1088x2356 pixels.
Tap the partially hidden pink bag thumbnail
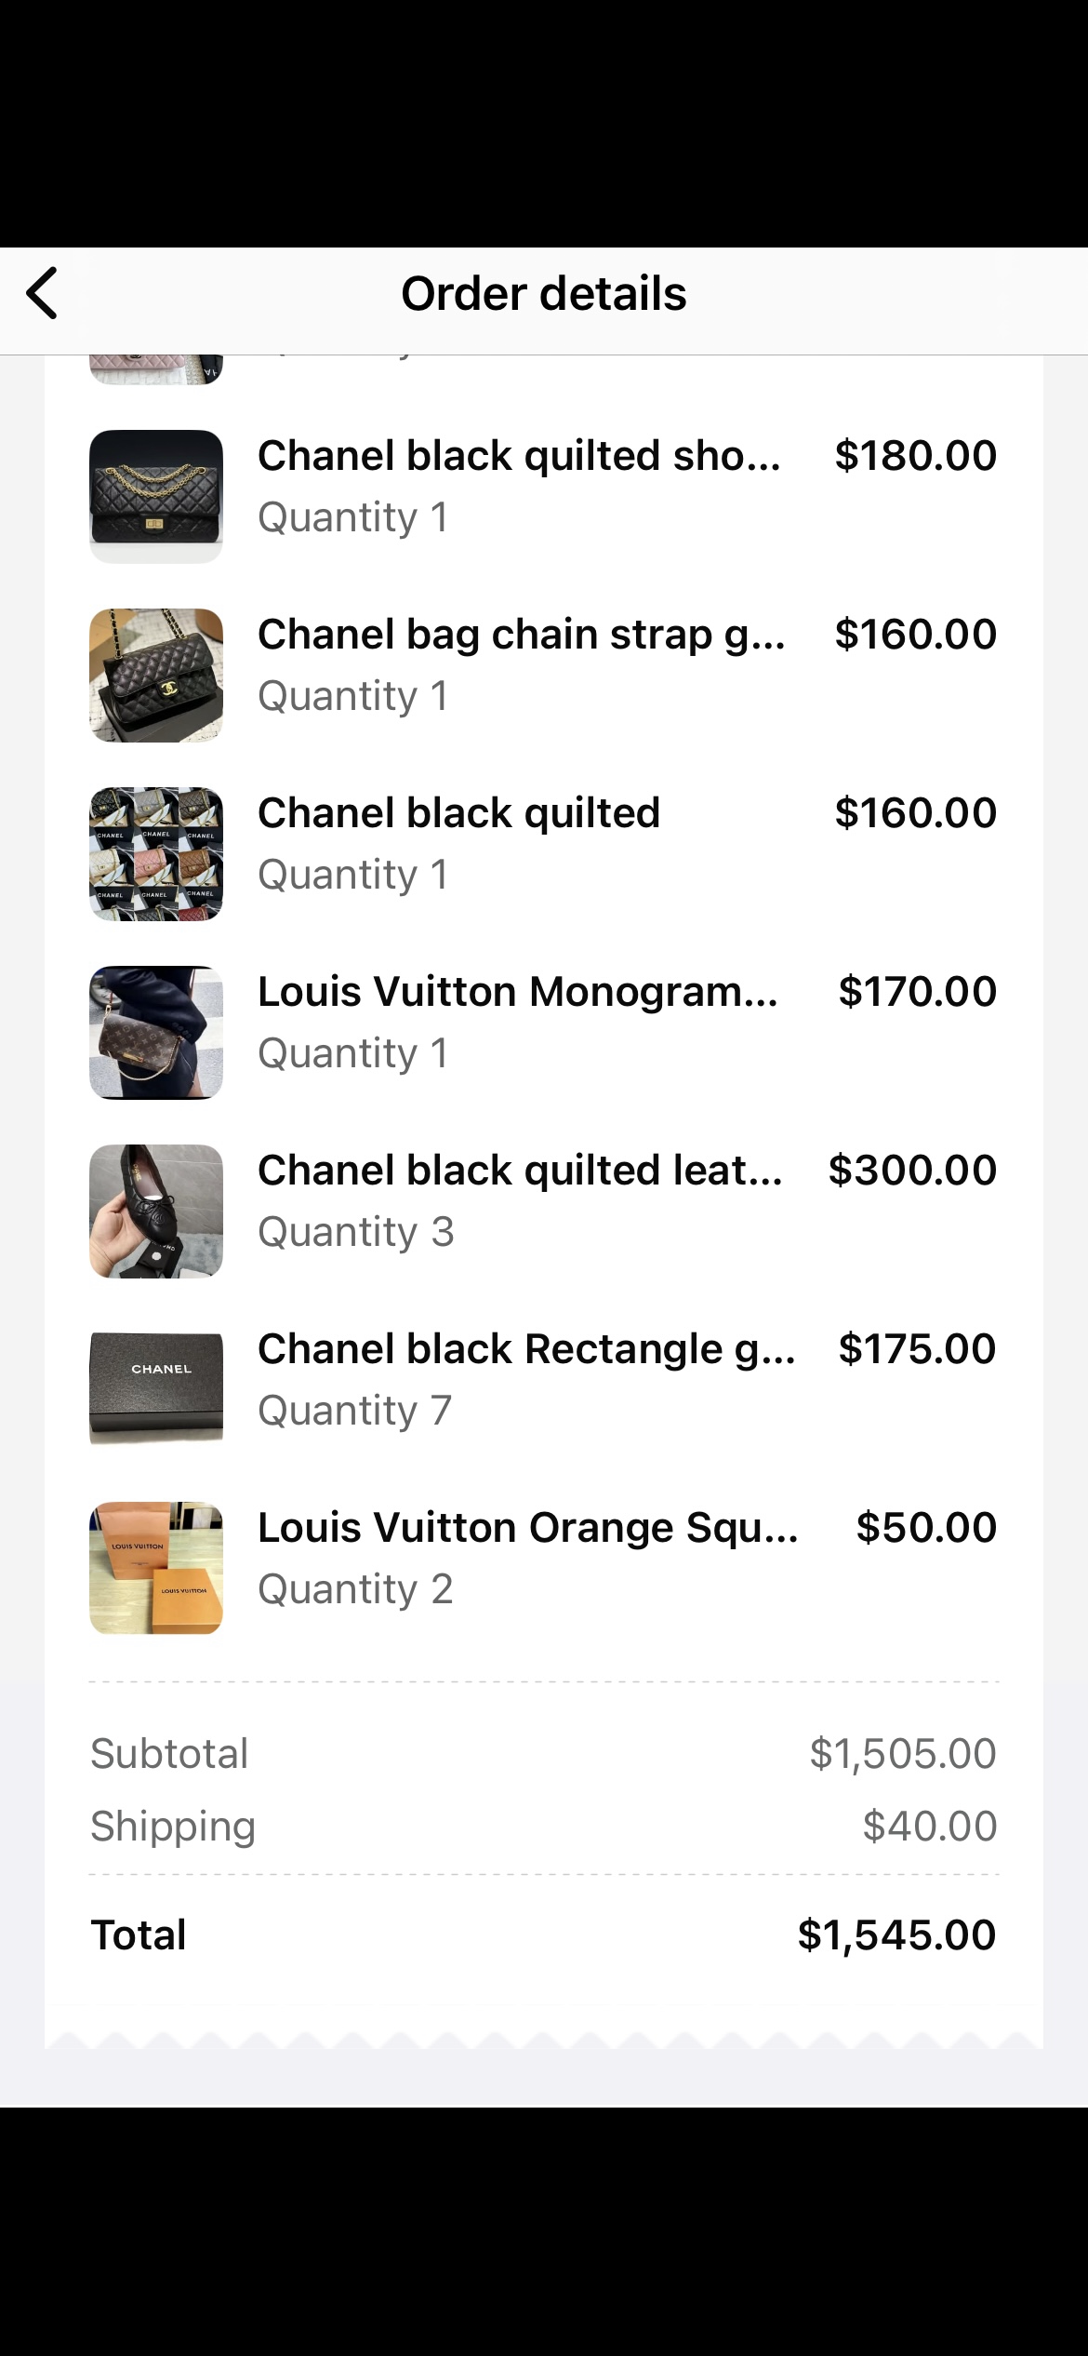156,370
